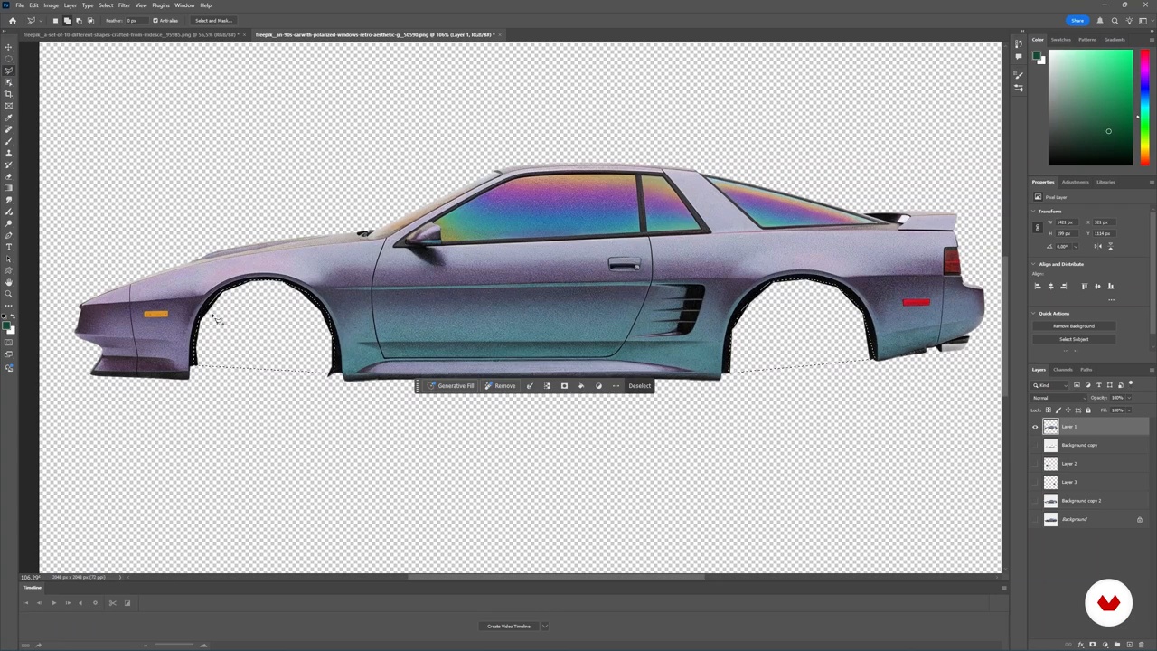Toggle the Anti-alias checkbox
Image resolution: width=1157 pixels, height=651 pixels.
tap(155, 20)
